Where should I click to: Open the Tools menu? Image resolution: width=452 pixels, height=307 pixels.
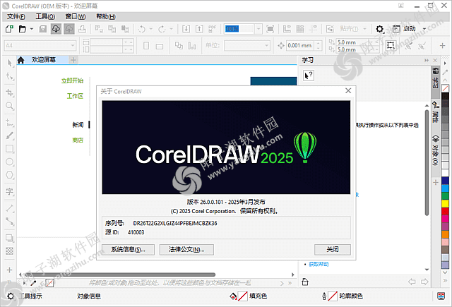[x=45, y=16]
